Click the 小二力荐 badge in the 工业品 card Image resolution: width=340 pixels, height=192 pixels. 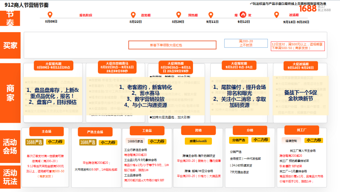click(158, 141)
